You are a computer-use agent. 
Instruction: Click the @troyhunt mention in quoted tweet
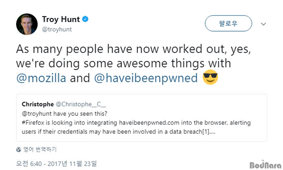(37, 114)
